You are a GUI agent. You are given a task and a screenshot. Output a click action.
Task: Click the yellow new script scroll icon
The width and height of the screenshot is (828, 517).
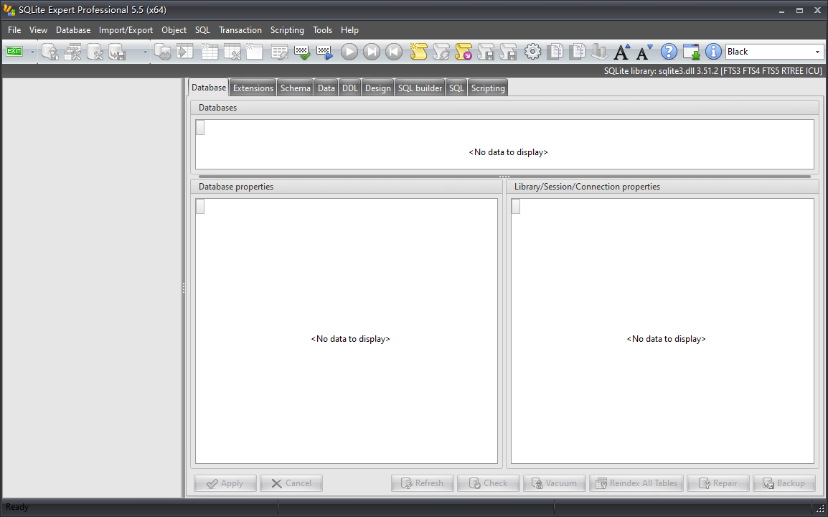pos(419,51)
